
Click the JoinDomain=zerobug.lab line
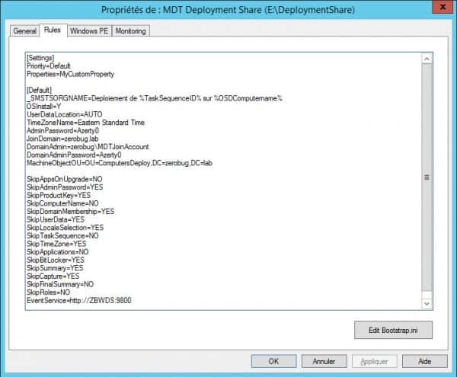(62, 139)
